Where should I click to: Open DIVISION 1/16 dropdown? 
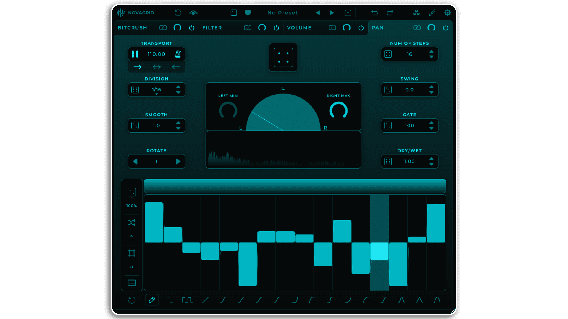point(156,90)
